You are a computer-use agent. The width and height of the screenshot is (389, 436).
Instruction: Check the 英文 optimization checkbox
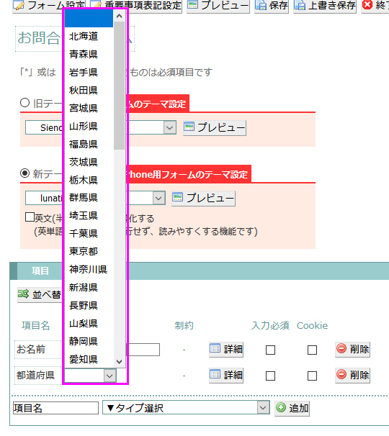tap(30, 217)
